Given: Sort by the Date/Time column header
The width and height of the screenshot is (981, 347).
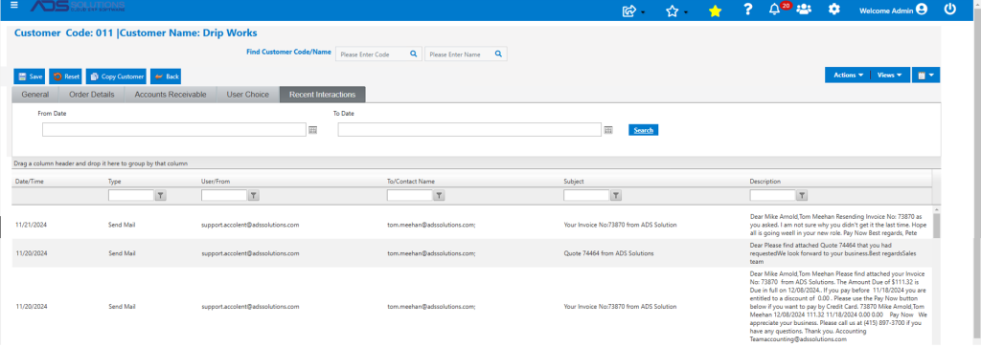Looking at the screenshot, I should (x=30, y=182).
